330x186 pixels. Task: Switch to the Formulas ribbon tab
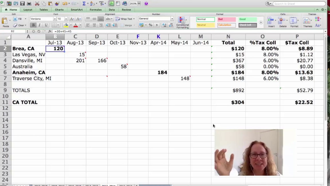coord(96,10)
